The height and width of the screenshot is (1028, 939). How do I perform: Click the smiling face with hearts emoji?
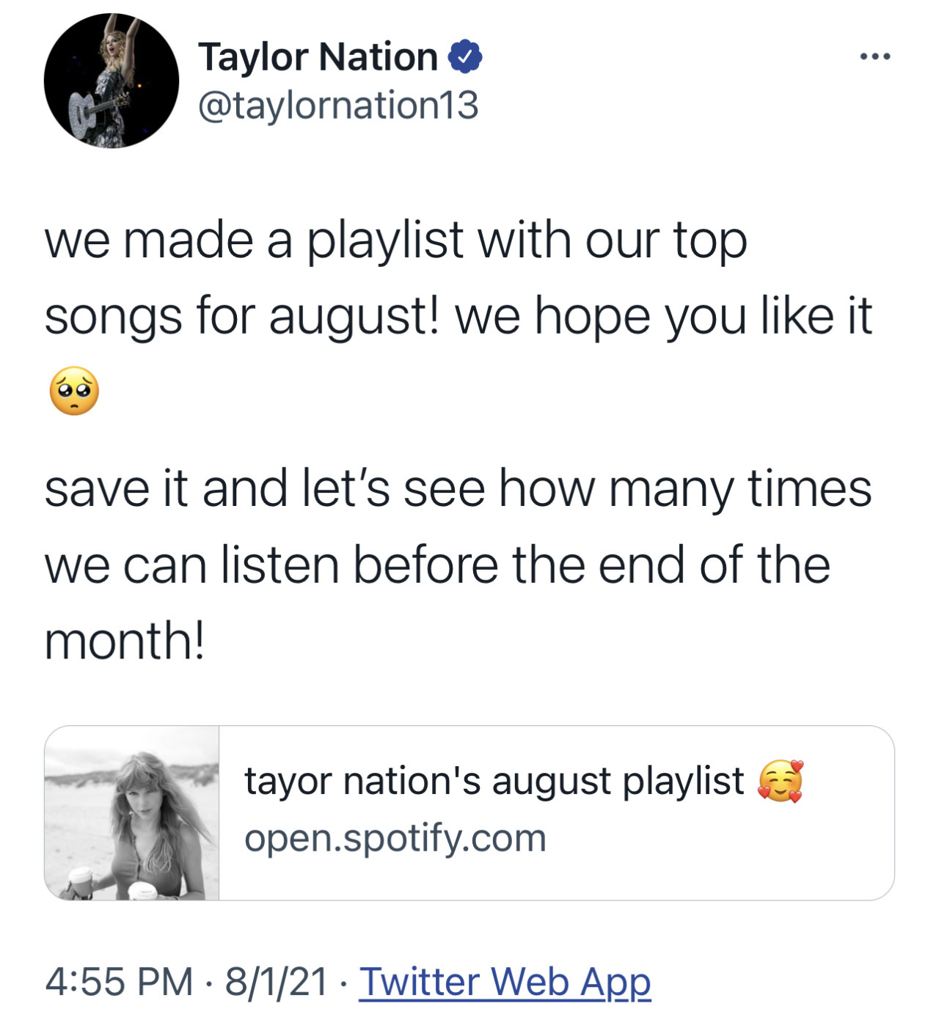click(x=781, y=781)
